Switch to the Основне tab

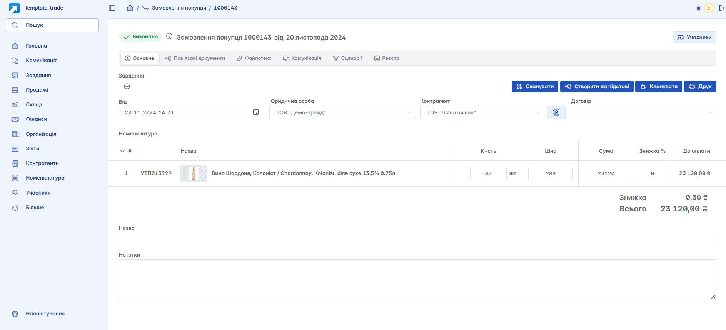[x=140, y=58]
